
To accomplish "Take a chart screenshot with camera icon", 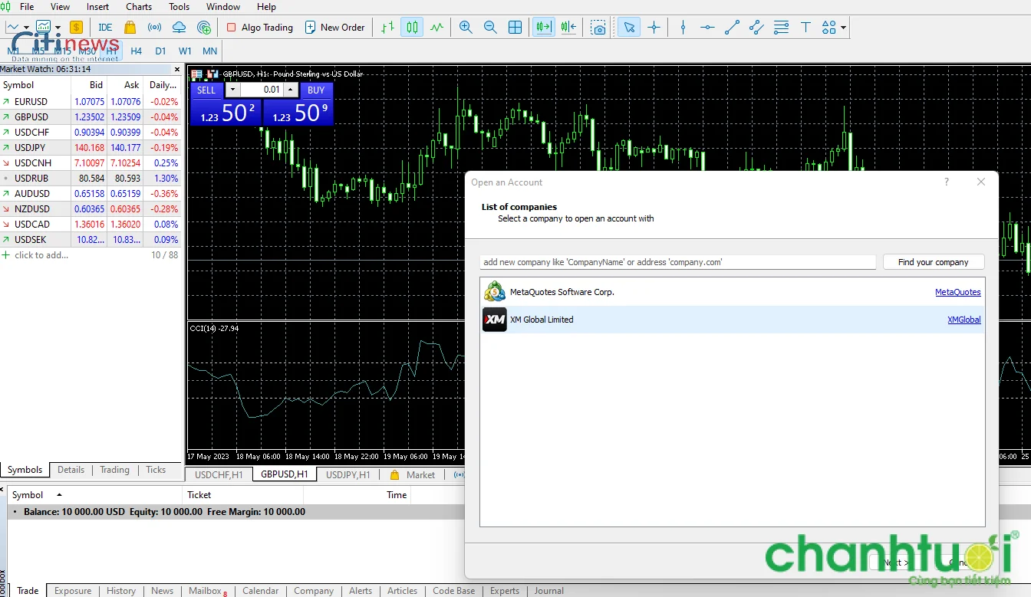I will pyautogui.click(x=598, y=28).
